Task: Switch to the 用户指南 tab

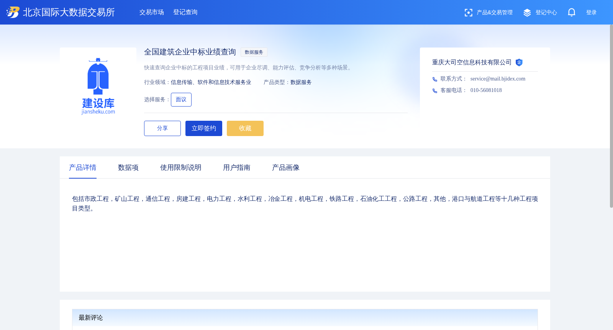Action: coord(237,167)
